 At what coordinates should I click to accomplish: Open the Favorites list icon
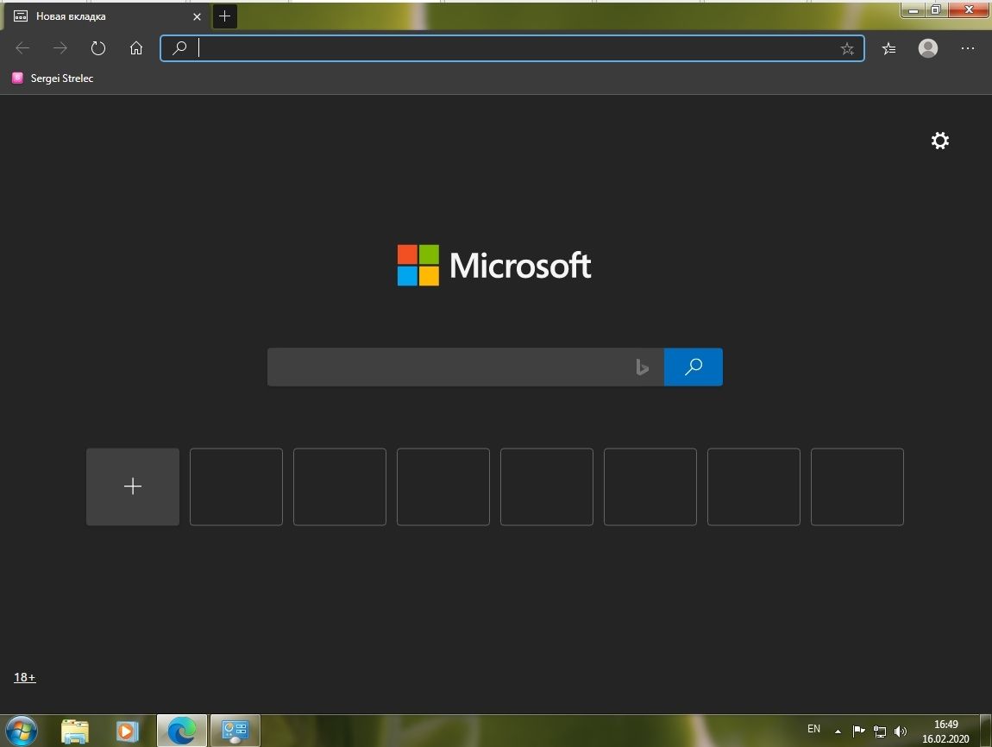coord(888,48)
